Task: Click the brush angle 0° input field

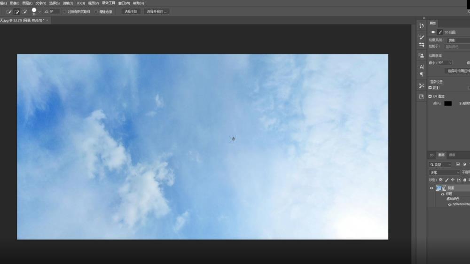Action: [54, 11]
